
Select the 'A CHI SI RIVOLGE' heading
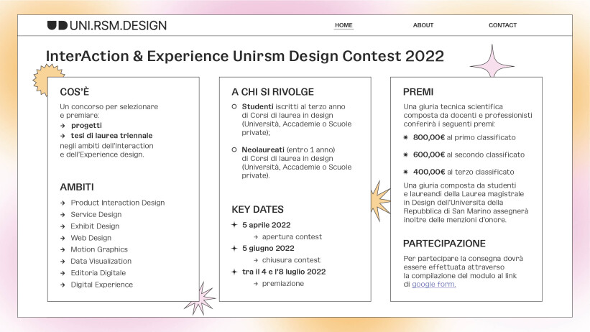273,92
